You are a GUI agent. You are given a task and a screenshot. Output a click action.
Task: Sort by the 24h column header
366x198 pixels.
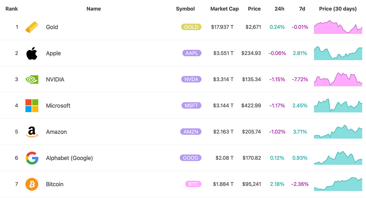tap(279, 9)
